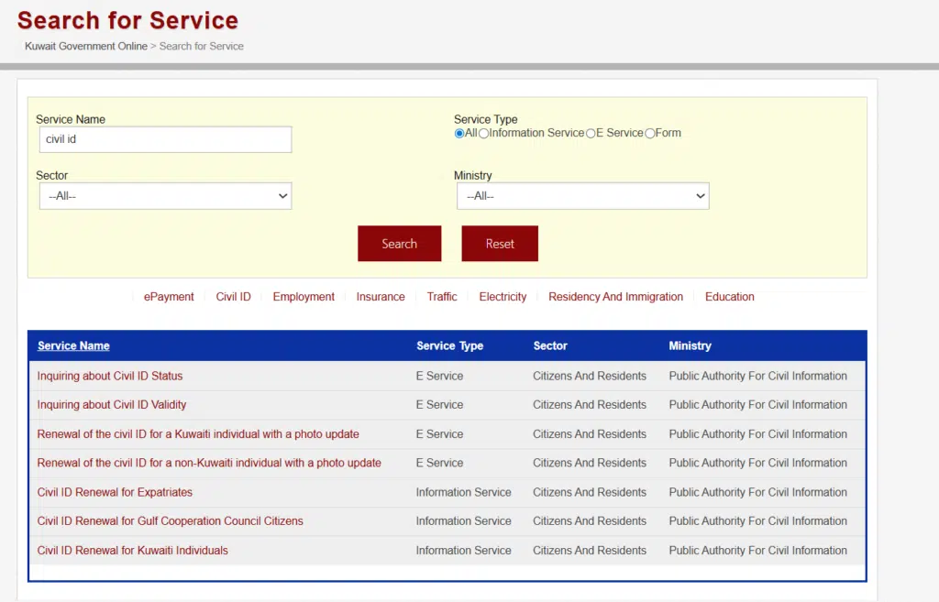Switch to the Traffic category

442,297
